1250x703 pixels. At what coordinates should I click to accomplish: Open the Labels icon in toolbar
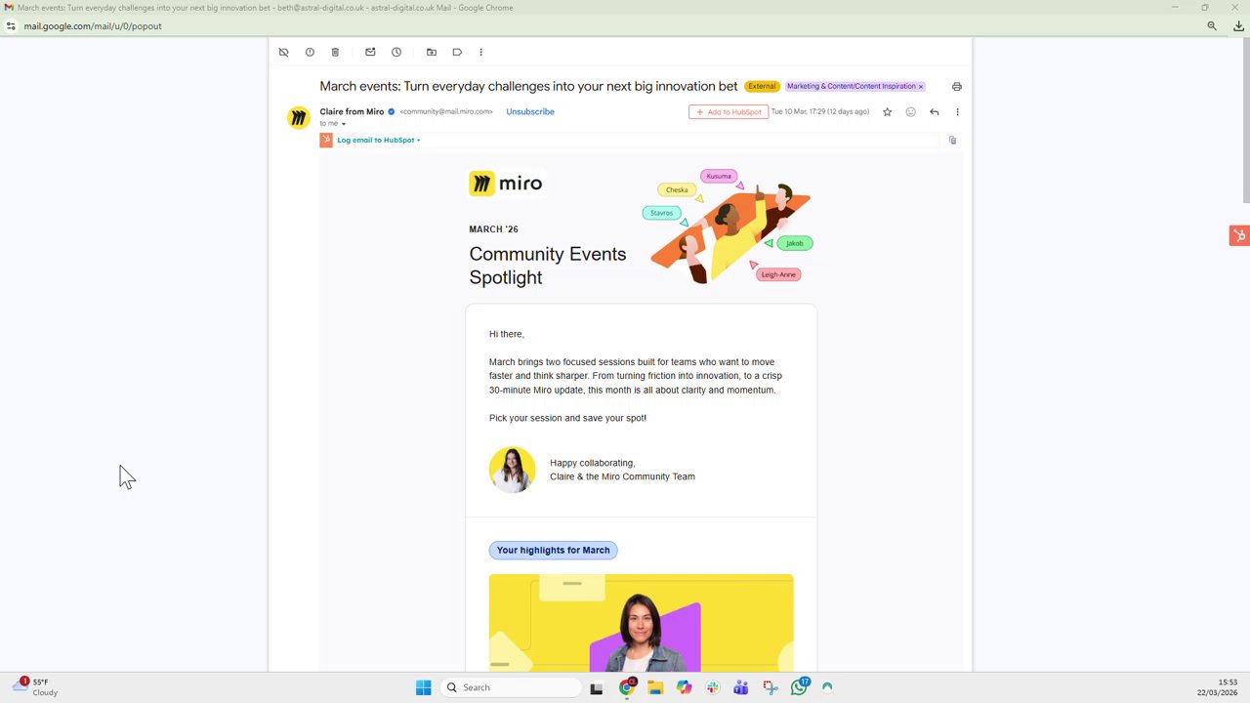[457, 53]
